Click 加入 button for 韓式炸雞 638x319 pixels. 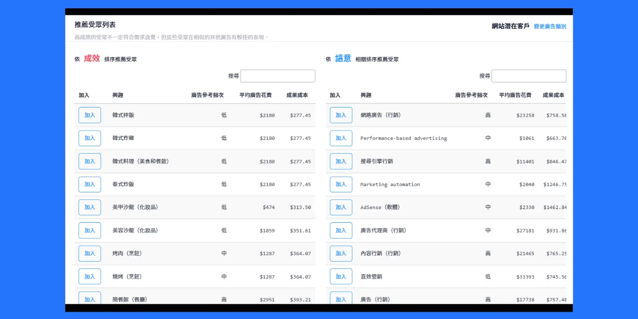[x=90, y=138]
